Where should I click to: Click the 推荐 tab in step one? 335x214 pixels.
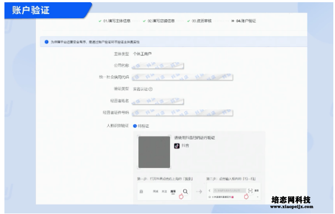tap(173, 191)
